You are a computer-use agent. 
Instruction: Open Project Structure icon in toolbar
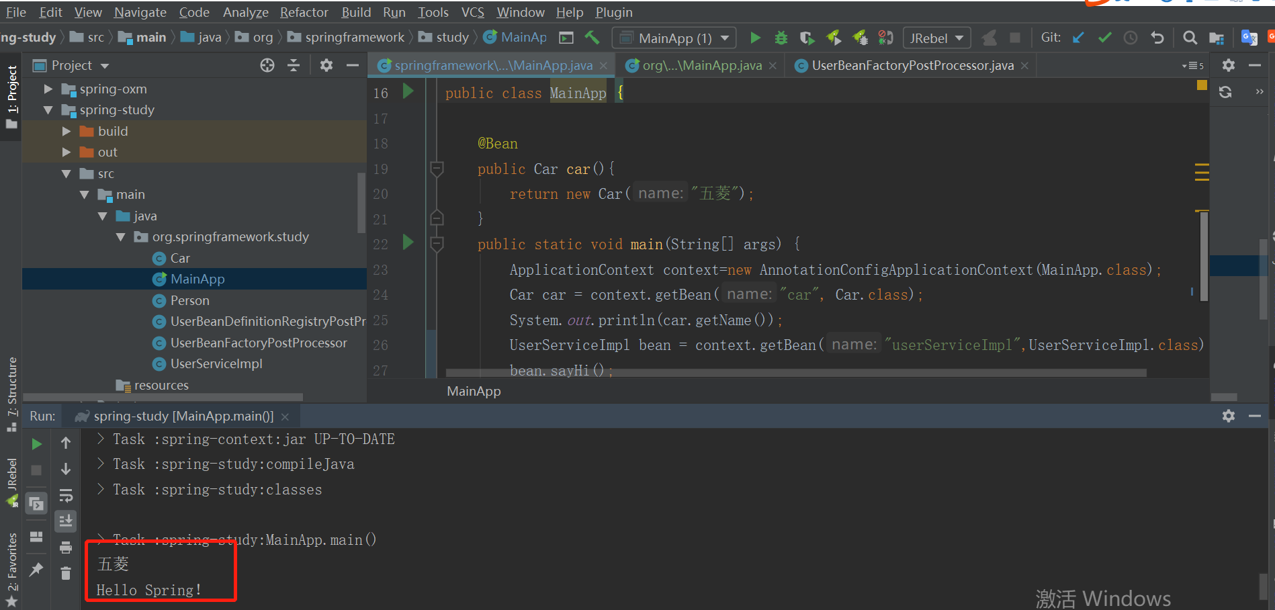coord(1217,38)
